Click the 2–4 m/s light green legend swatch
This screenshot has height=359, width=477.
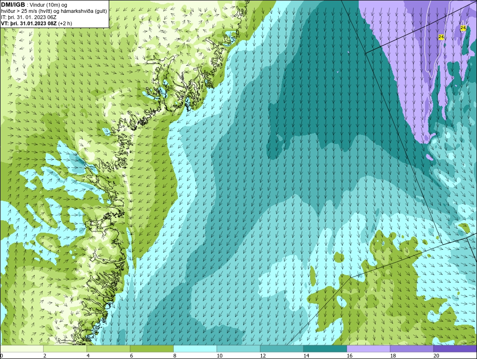tap(65, 349)
